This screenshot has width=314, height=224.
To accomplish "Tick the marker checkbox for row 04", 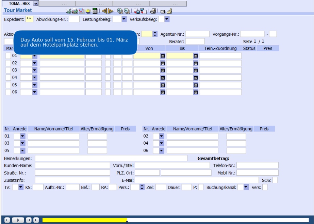I will (8, 78).
